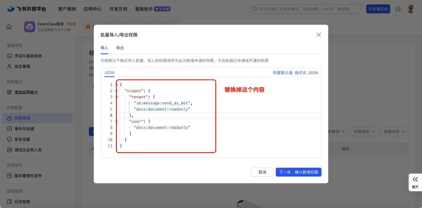The image size is (422, 208).
Task: Click the 操作 column header
Action: click(x=345, y=149)
